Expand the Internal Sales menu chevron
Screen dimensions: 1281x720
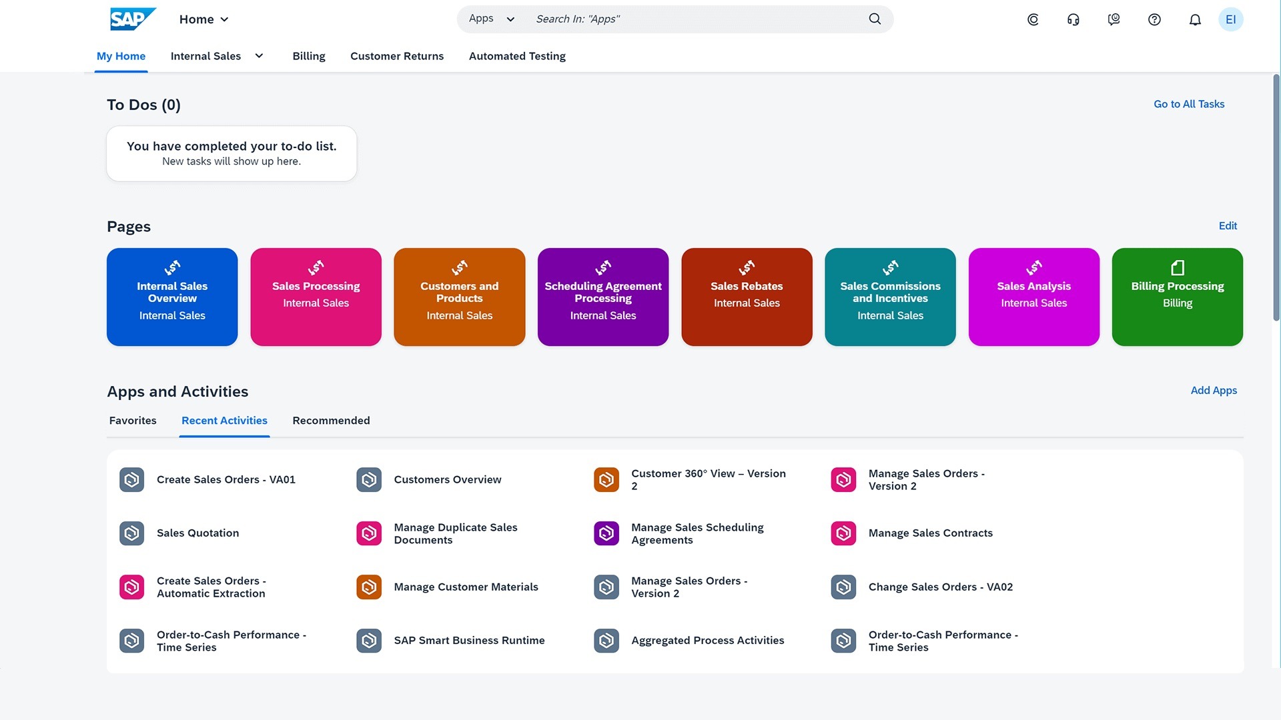[259, 56]
